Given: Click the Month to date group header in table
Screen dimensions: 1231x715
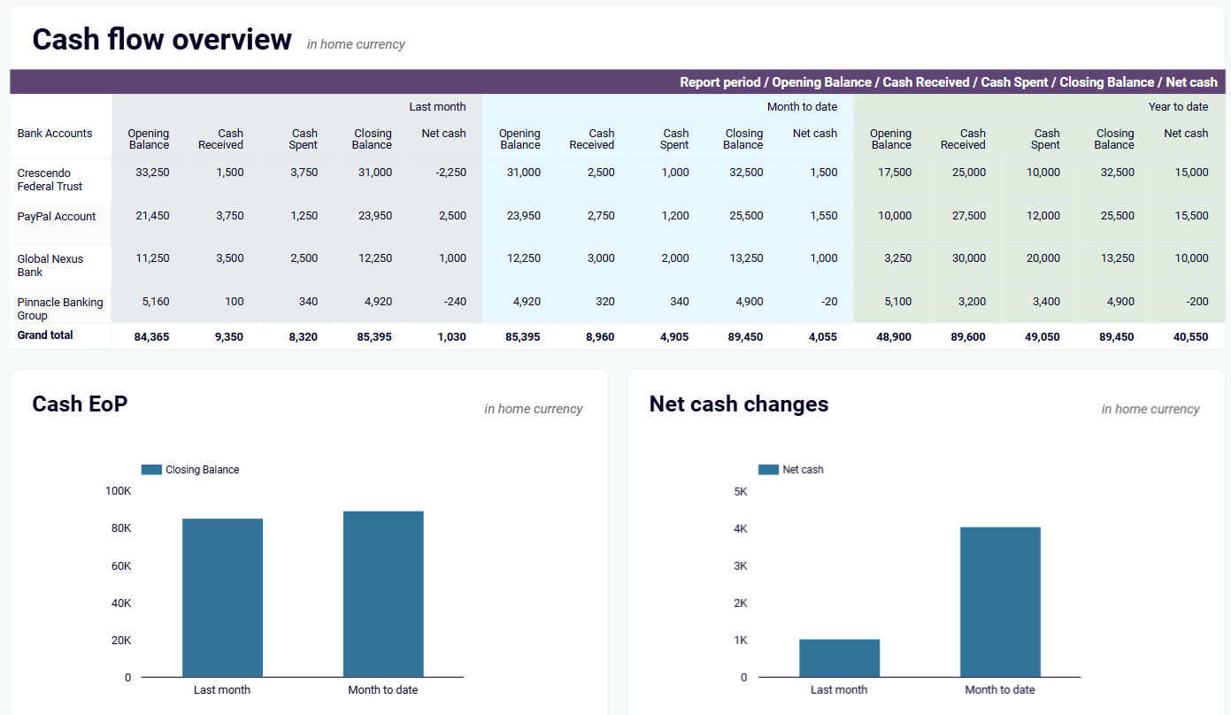Looking at the screenshot, I should [802, 107].
